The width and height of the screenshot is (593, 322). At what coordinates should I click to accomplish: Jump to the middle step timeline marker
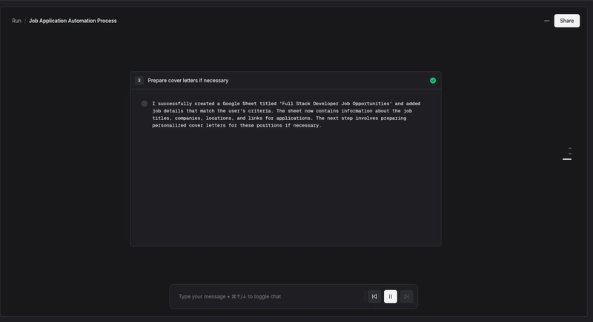569,154
